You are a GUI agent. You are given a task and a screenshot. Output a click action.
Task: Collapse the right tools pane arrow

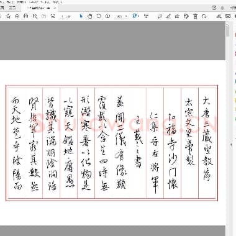(x=232, y=145)
